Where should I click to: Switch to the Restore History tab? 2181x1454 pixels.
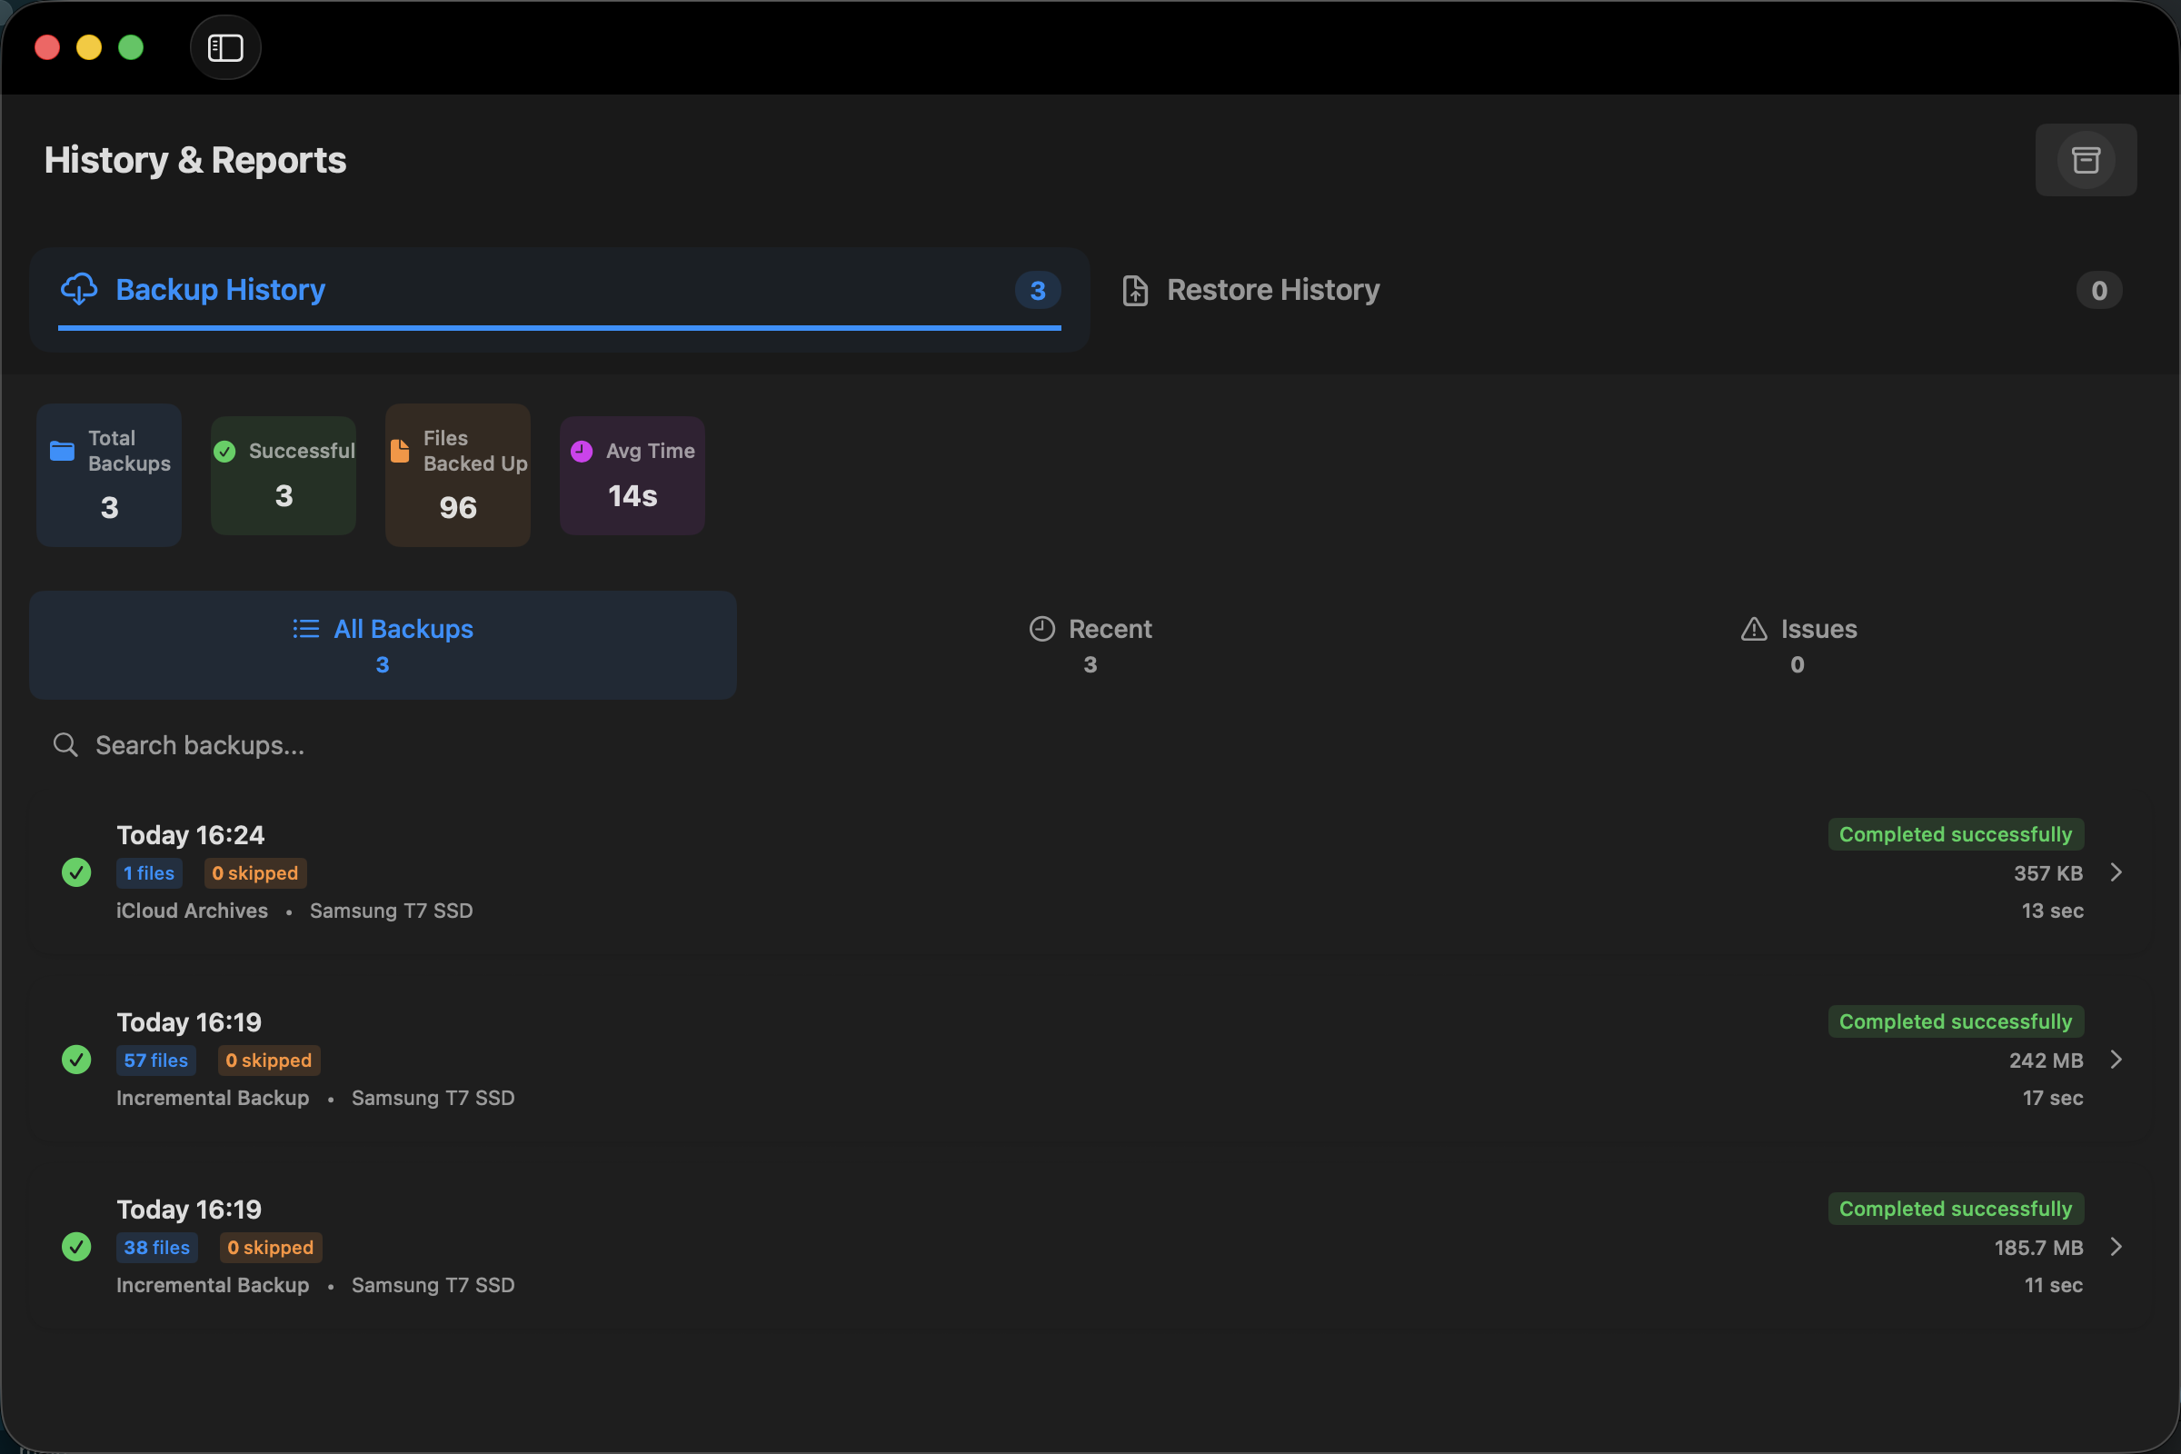(x=1272, y=290)
